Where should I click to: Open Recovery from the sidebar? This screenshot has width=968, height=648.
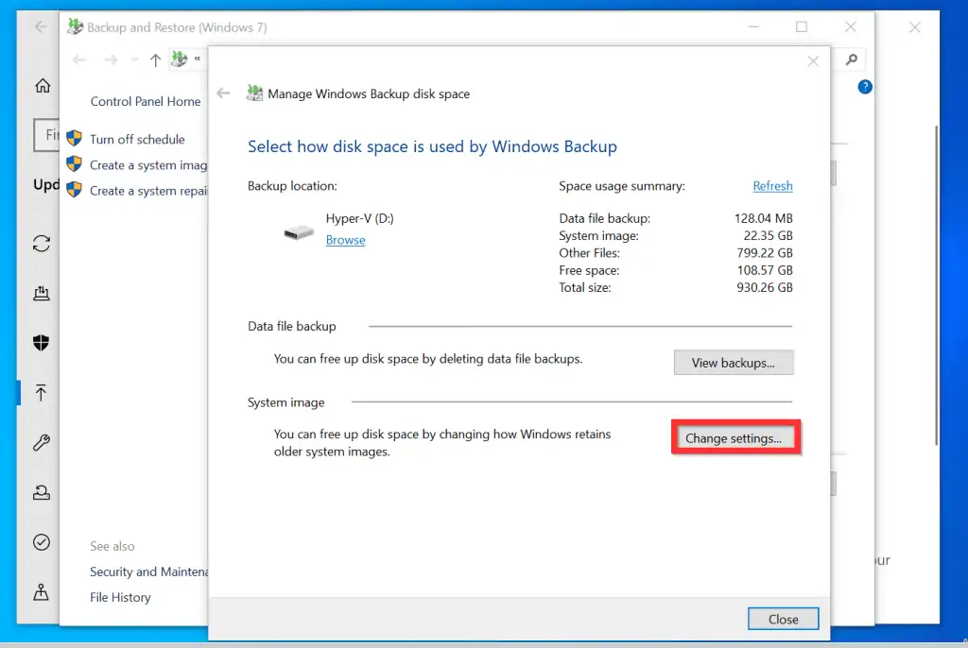tap(42, 491)
